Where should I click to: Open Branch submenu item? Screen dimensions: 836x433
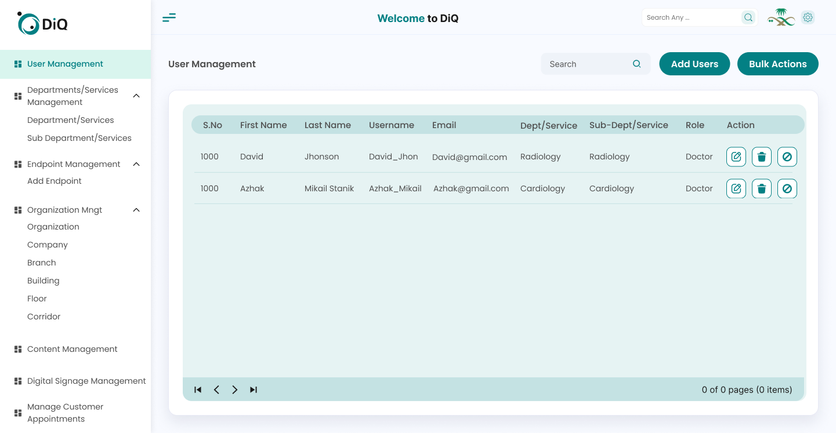42,263
